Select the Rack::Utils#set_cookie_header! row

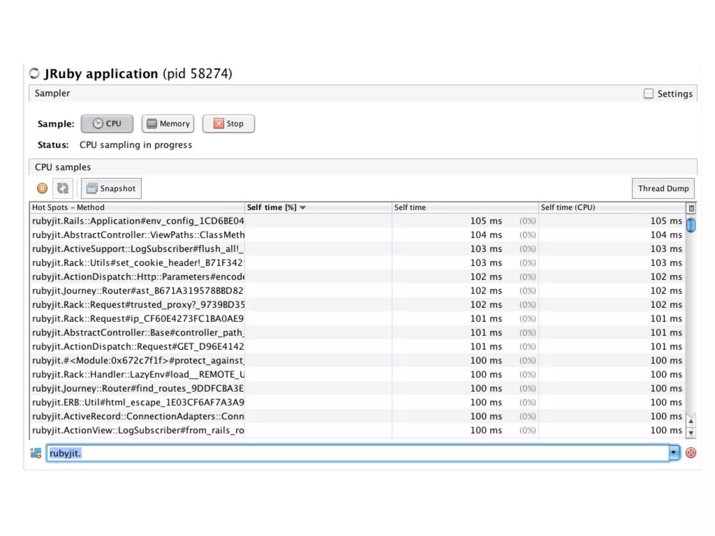tap(138, 263)
